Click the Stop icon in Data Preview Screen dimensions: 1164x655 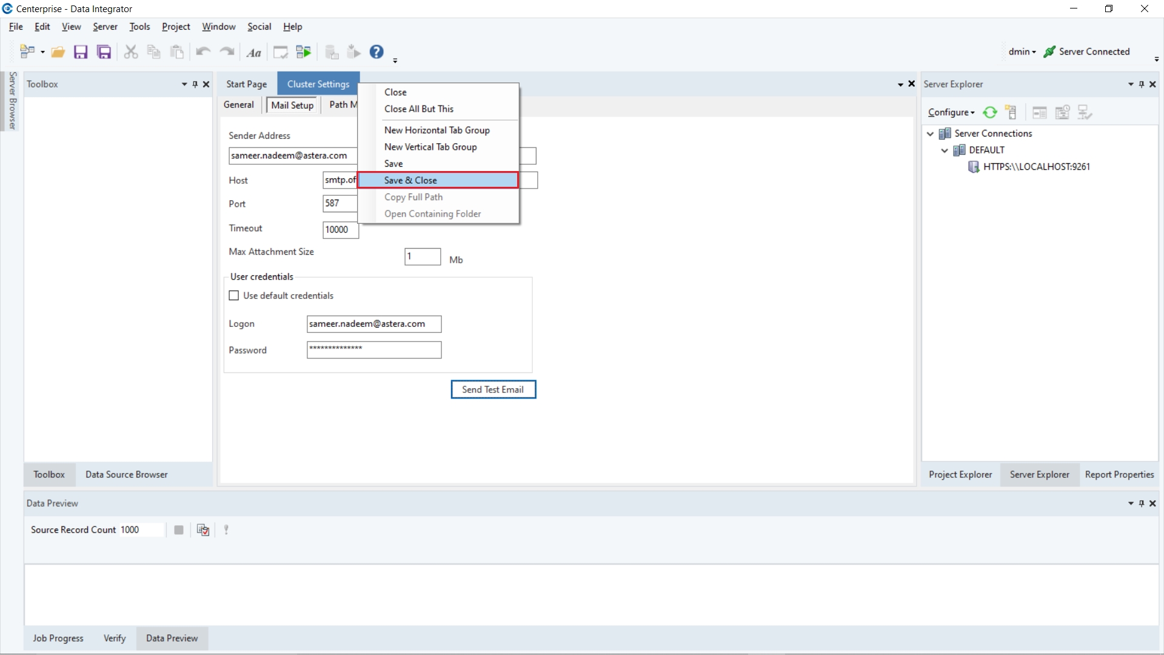click(178, 530)
